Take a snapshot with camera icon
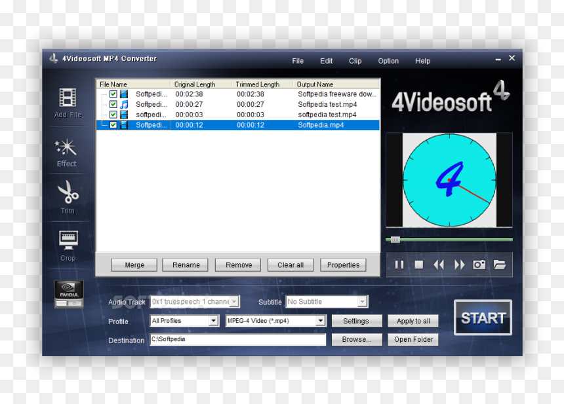Image resolution: width=564 pixels, height=404 pixels. [479, 265]
